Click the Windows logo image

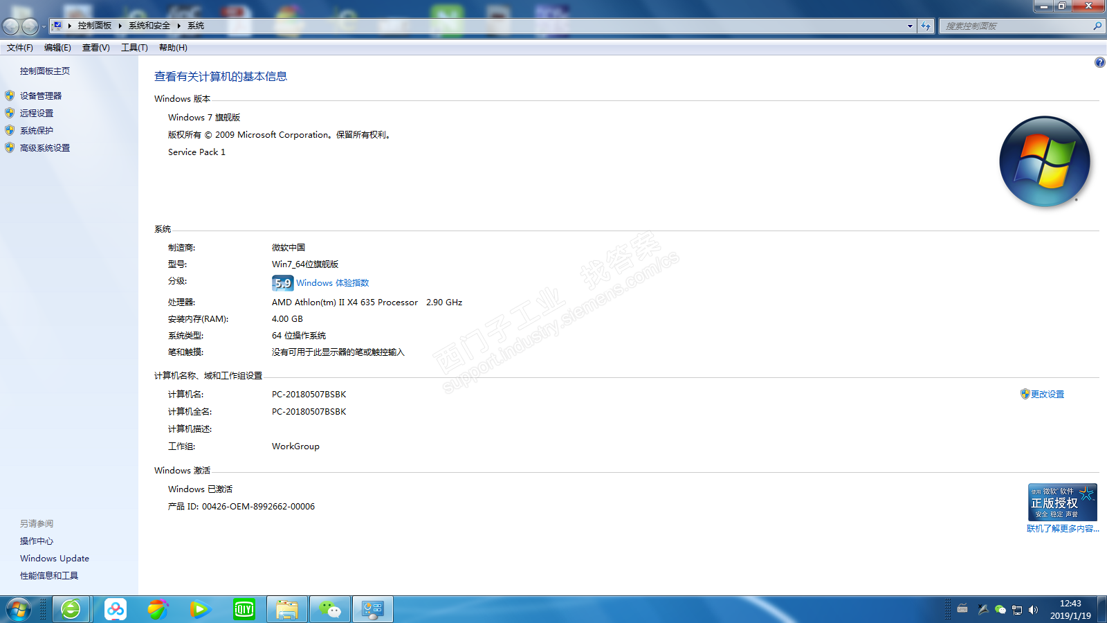tap(1045, 162)
